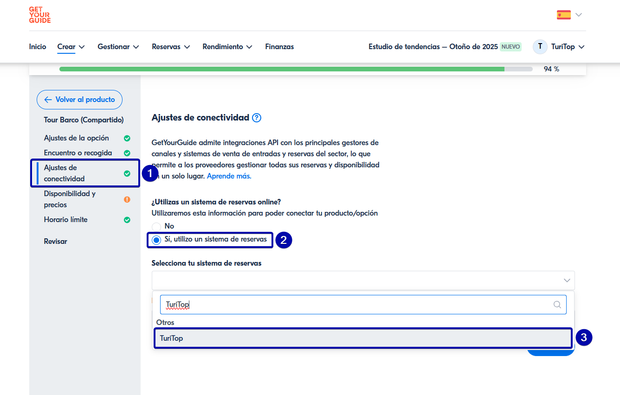The image size is (620, 395).
Task: Expand the Crear menu
Action: coord(71,47)
